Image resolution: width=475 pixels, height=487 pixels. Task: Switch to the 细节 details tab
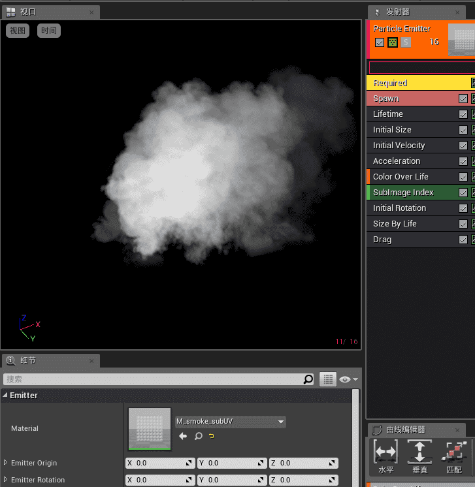[28, 360]
